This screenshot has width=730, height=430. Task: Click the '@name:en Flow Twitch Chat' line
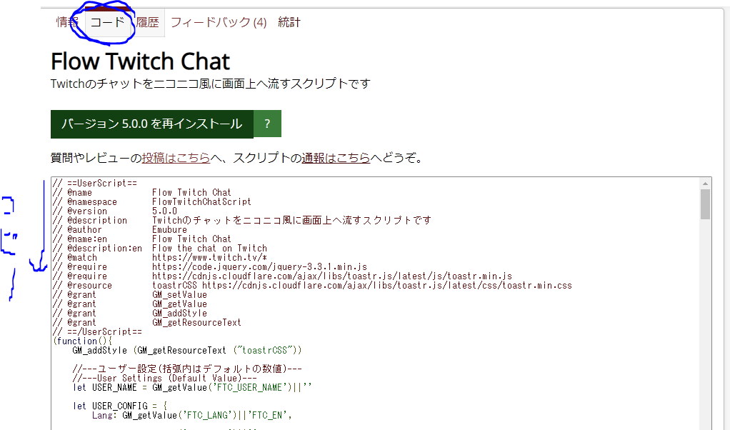tap(142, 239)
